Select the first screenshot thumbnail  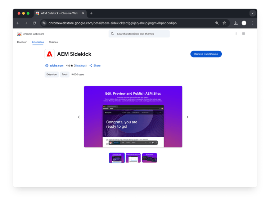click(117, 158)
